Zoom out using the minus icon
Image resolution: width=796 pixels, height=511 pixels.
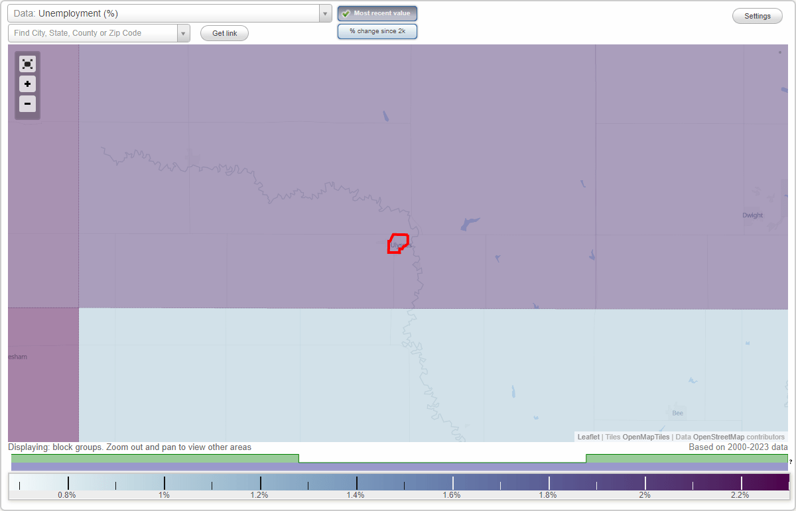(27, 103)
